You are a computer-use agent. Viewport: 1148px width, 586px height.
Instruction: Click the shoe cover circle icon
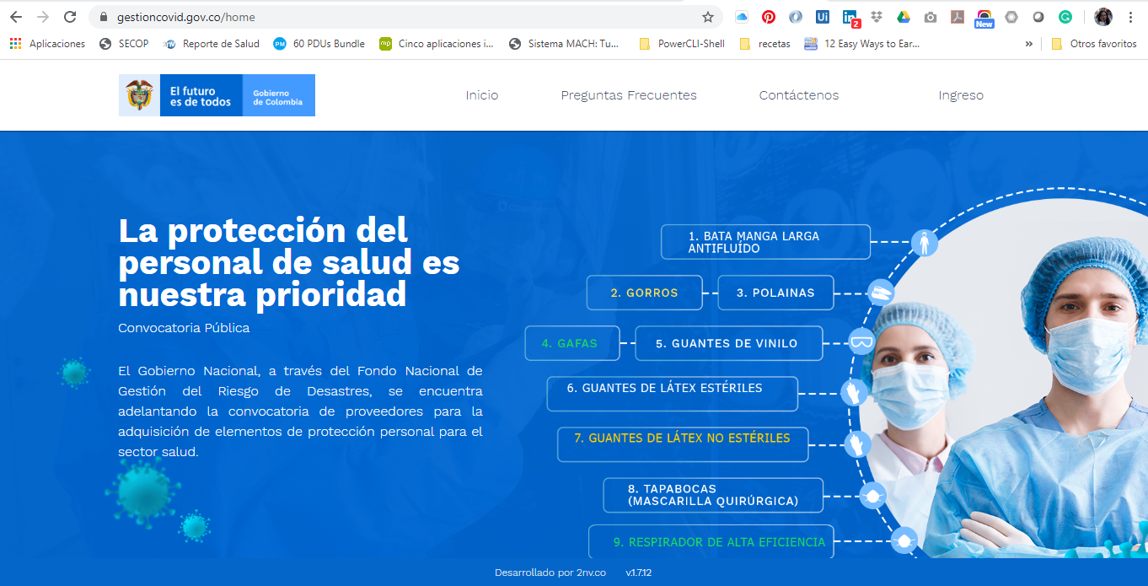(881, 293)
